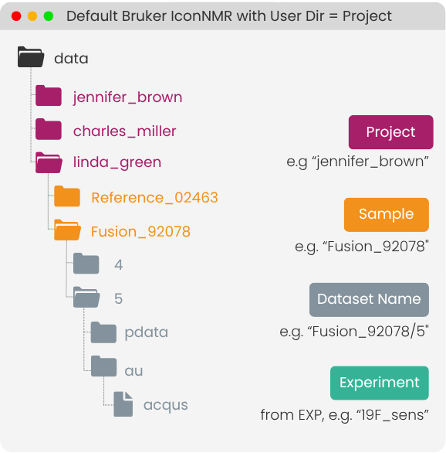This screenshot has height=453, width=446.
Task: Click the au folder icon
Action: coord(104,366)
